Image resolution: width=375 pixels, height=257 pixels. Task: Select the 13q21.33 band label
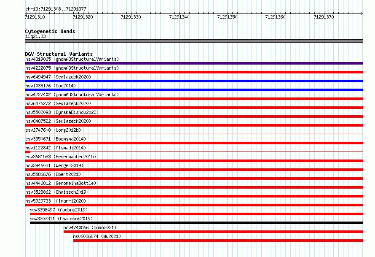35,36
